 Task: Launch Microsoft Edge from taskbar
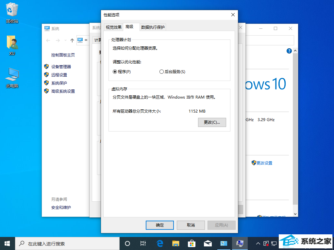(160, 243)
